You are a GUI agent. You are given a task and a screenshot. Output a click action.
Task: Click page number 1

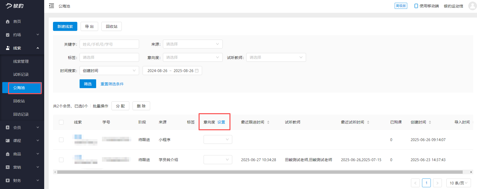pyautogui.click(x=426, y=183)
